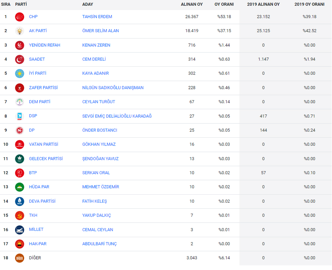The height and width of the screenshot is (270, 332).
Task: Open the YENİDEN REFAH party link
Action: pyautogui.click(x=45, y=45)
